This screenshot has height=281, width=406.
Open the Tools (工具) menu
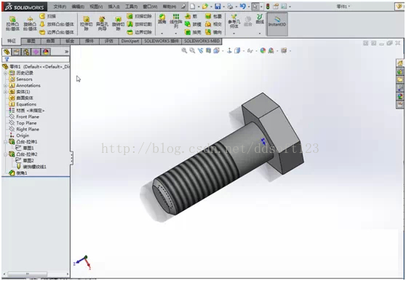(131, 7)
